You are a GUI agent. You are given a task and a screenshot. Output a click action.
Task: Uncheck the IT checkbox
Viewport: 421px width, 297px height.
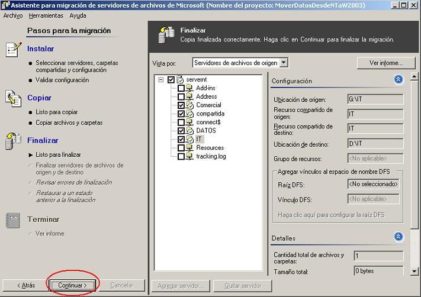(181, 140)
